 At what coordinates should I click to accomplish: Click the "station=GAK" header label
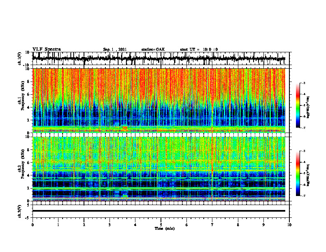[153, 49]
